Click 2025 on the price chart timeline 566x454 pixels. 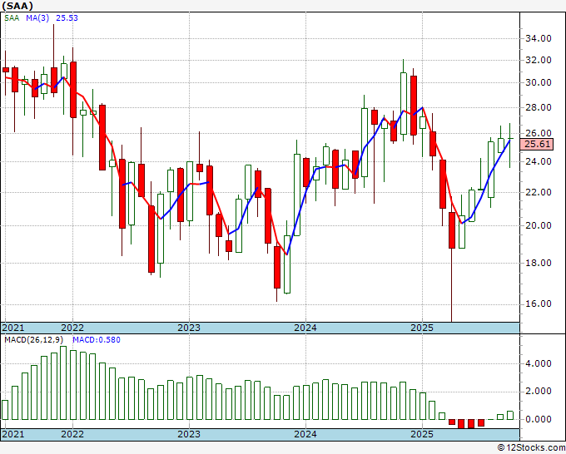point(422,328)
